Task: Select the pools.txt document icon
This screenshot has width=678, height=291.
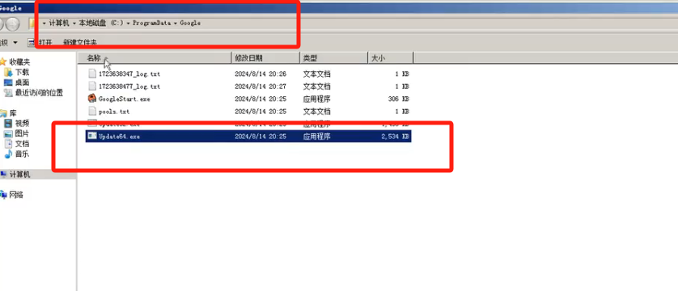Action: [x=91, y=111]
